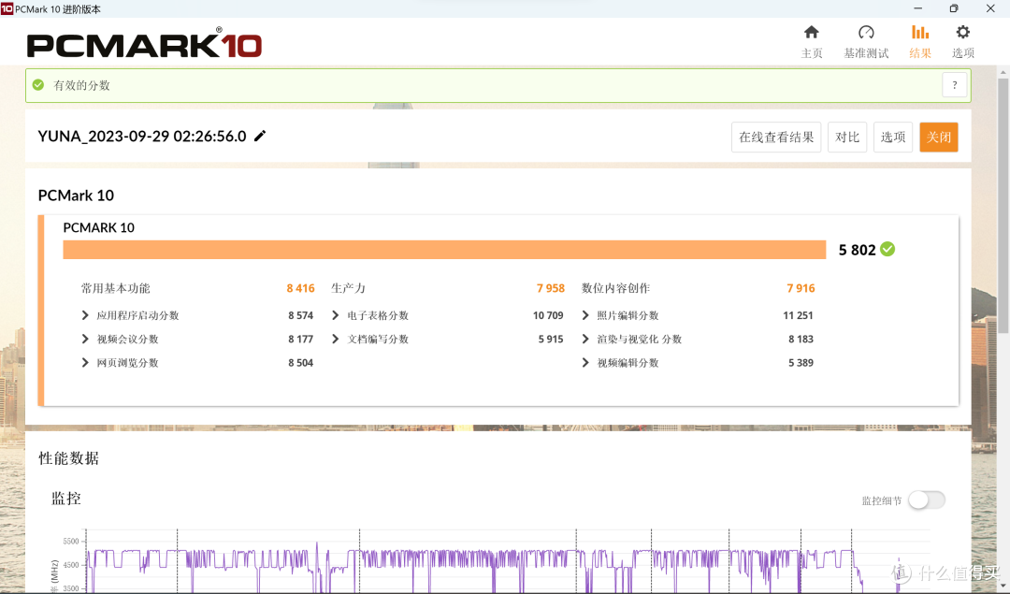Click the 监控 heading

[66, 498]
